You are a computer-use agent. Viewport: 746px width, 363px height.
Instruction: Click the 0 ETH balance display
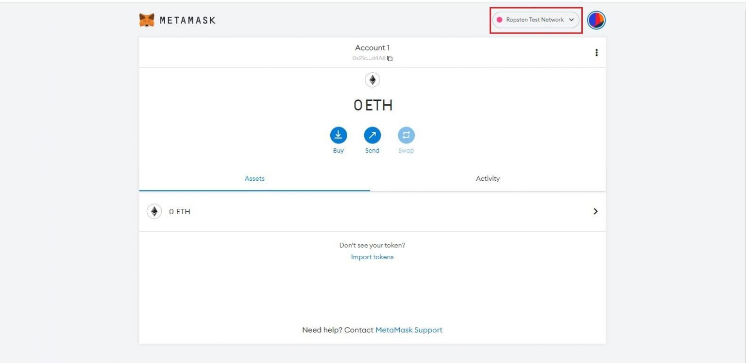pyautogui.click(x=372, y=105)
